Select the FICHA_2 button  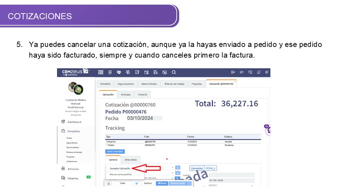tap(211, 168)
